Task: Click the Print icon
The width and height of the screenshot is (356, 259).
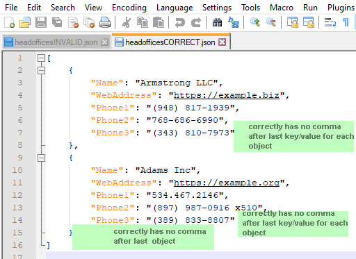Action: click(x=105, y=22)
